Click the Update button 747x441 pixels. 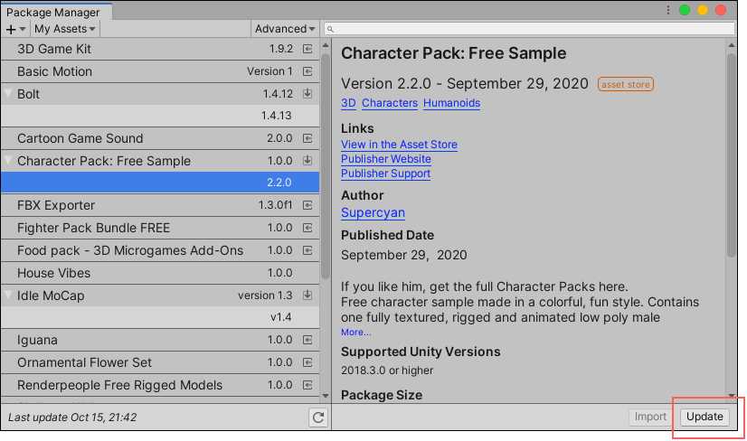(x=704, y=417)
